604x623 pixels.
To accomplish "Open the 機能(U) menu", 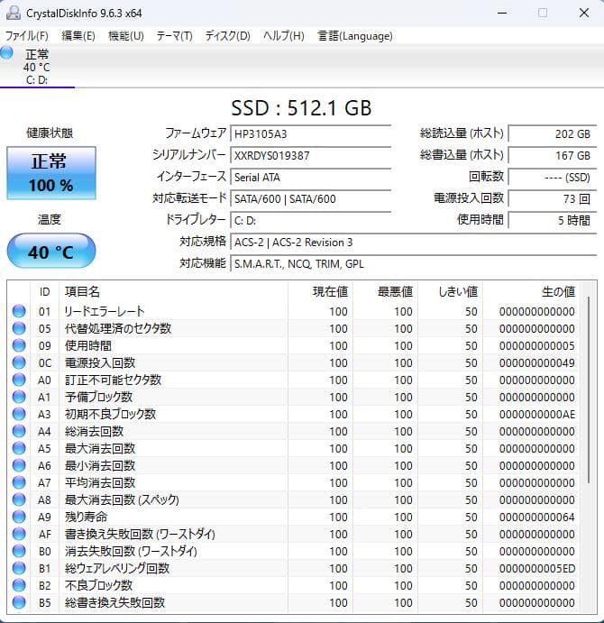I will 126,36.
